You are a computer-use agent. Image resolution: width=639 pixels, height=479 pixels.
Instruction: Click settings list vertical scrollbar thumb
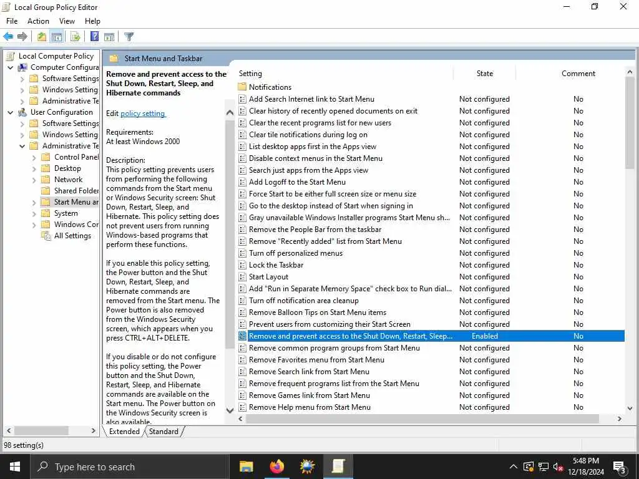pyautogui.click(x=630, y=122)
